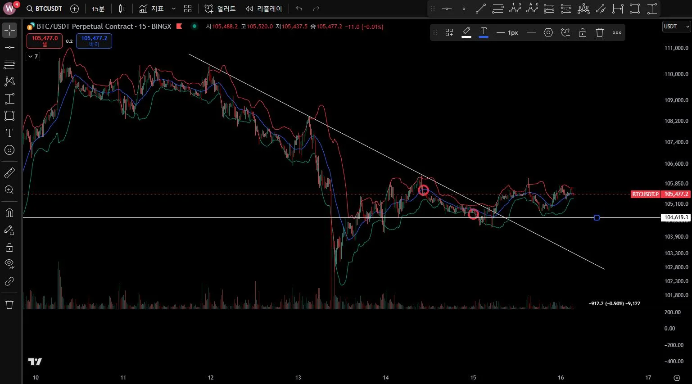Select the head and shoulders pattern tool

coord(583,9)
